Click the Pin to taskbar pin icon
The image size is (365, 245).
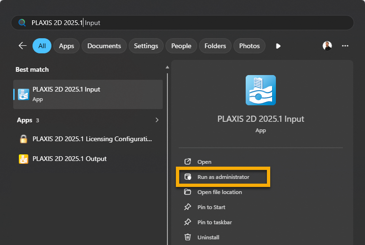[x=188, y=222]
